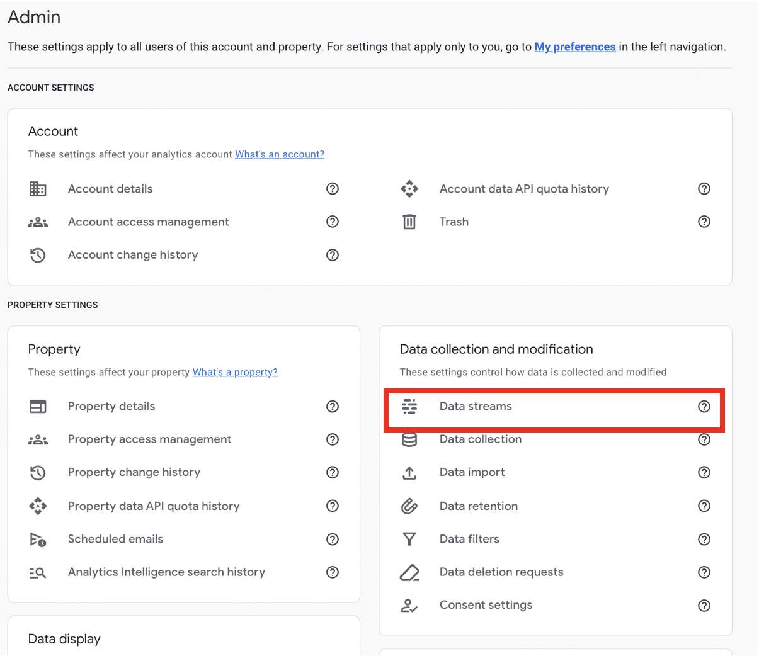Open the help tooltip for Data streams
The width and height of the screenshot is (776, 656).
click(x=704, y=407)
